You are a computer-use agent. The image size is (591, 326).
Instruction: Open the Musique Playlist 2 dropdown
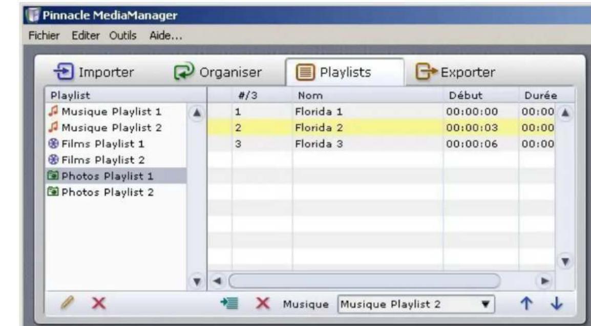tap(416, 304)
